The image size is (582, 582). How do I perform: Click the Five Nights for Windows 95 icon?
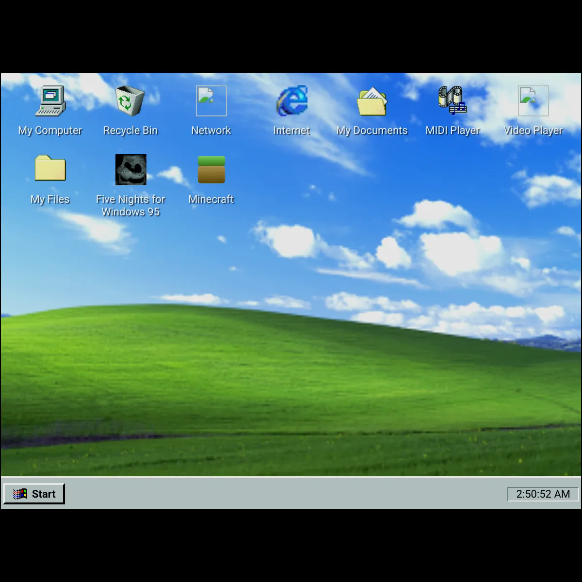(131, 170)
